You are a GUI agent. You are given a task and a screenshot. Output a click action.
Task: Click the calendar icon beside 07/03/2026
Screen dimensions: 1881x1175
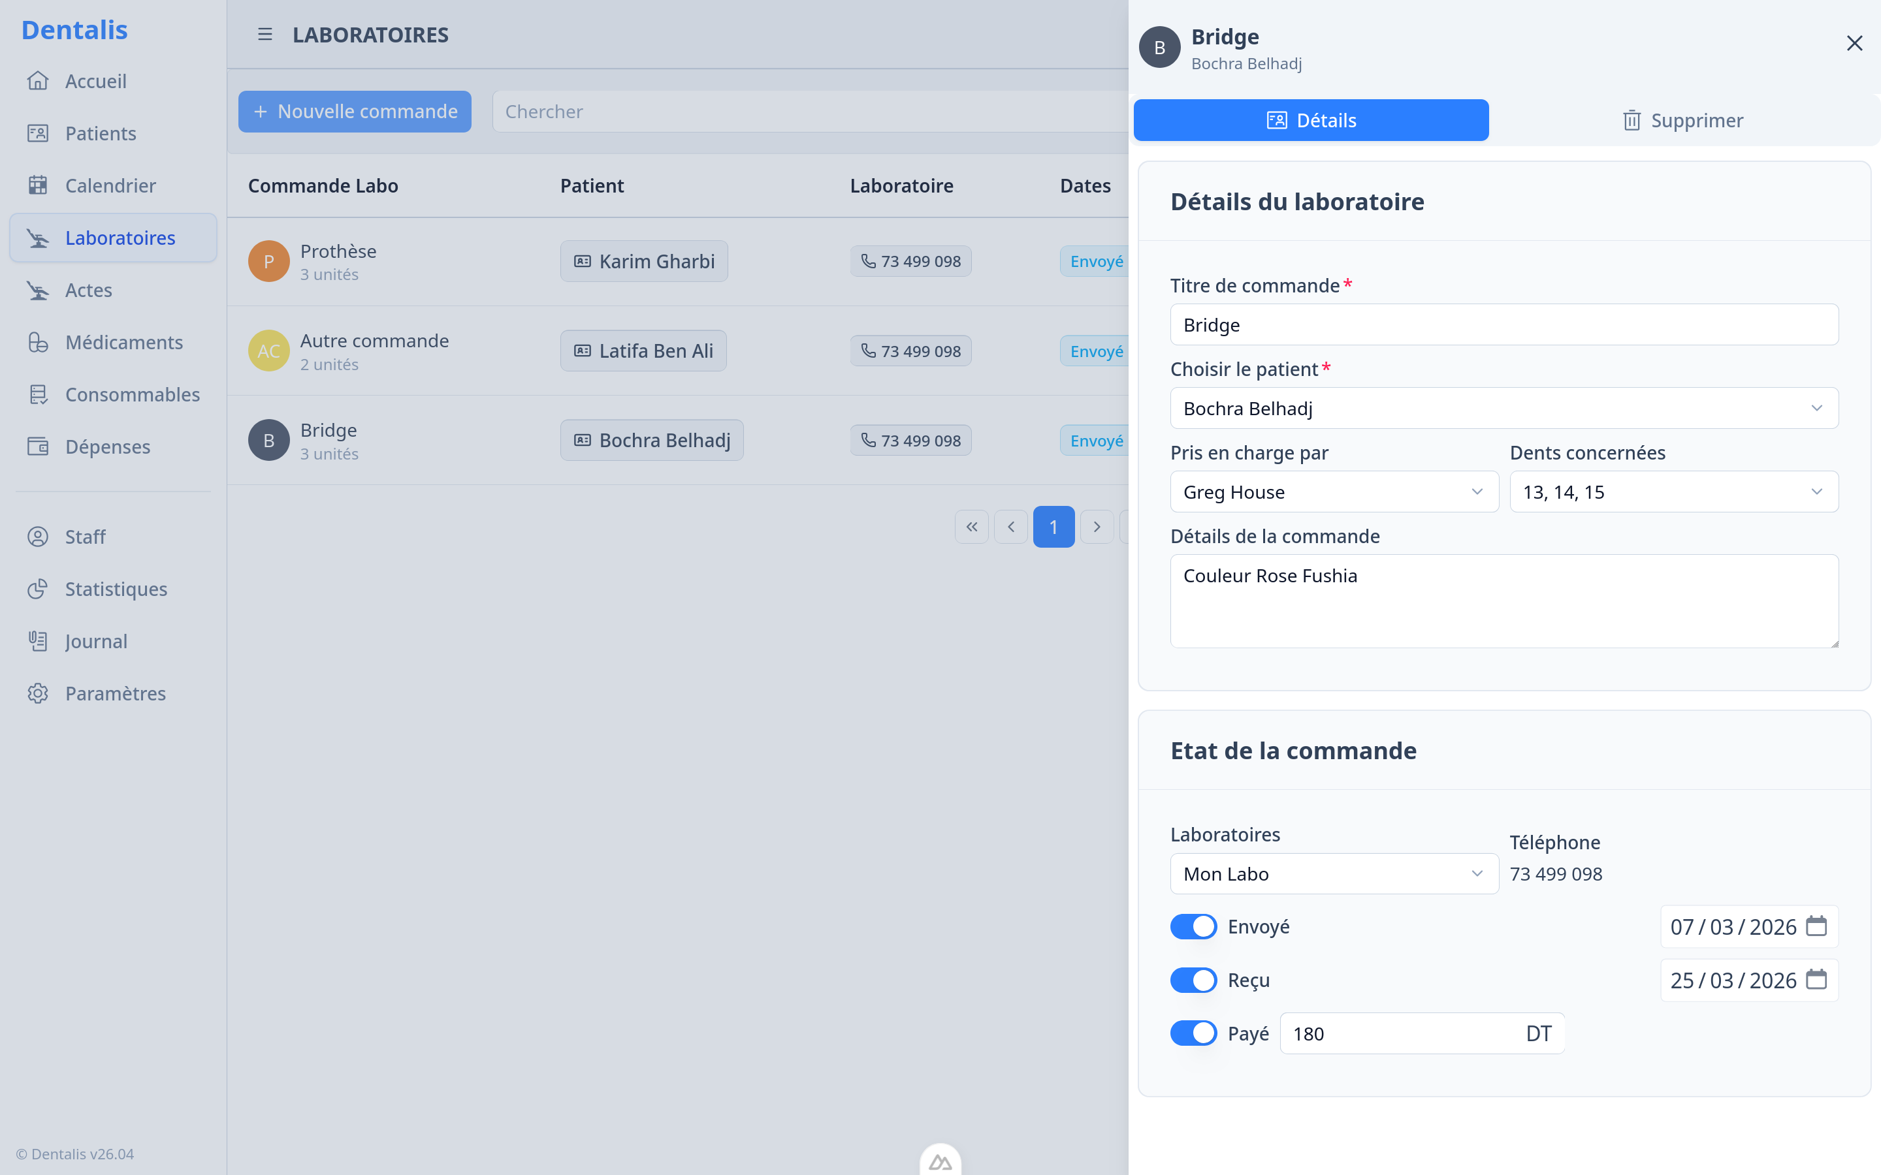[x=1816, y=926]
